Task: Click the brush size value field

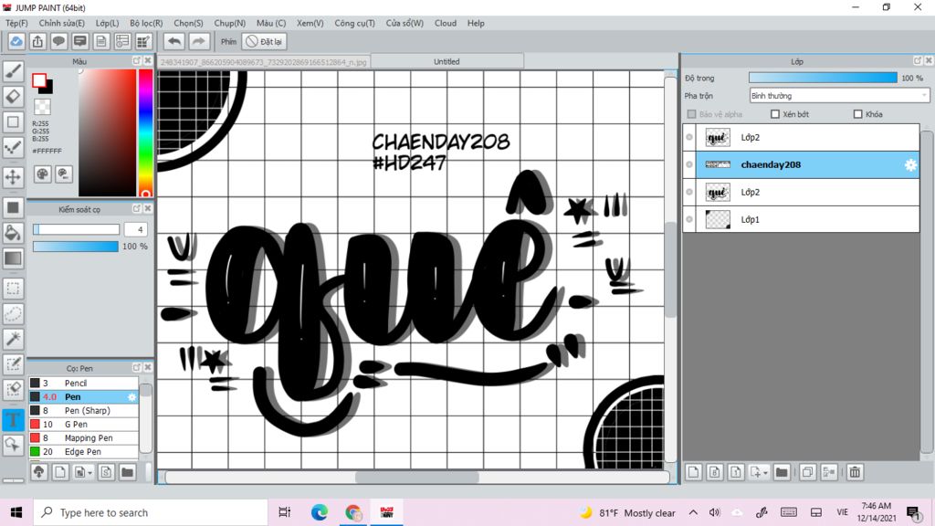Action: point(136,229)
